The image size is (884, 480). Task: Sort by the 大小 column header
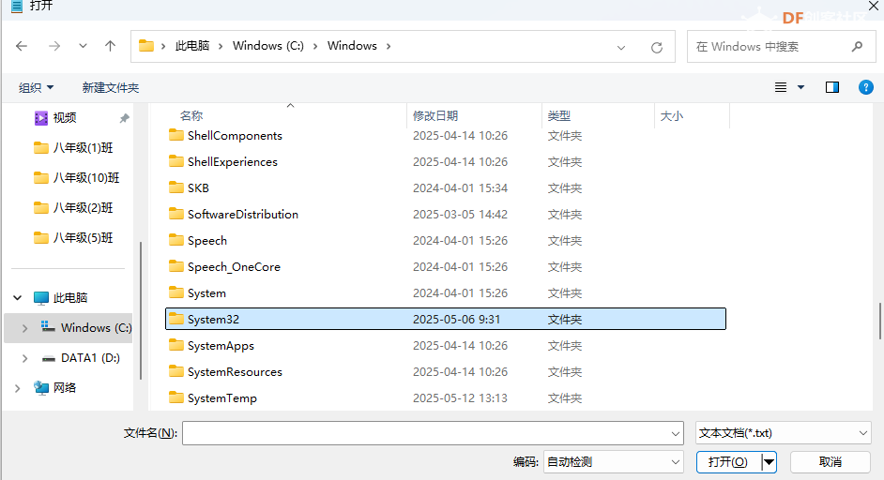[x=672, y=115]
